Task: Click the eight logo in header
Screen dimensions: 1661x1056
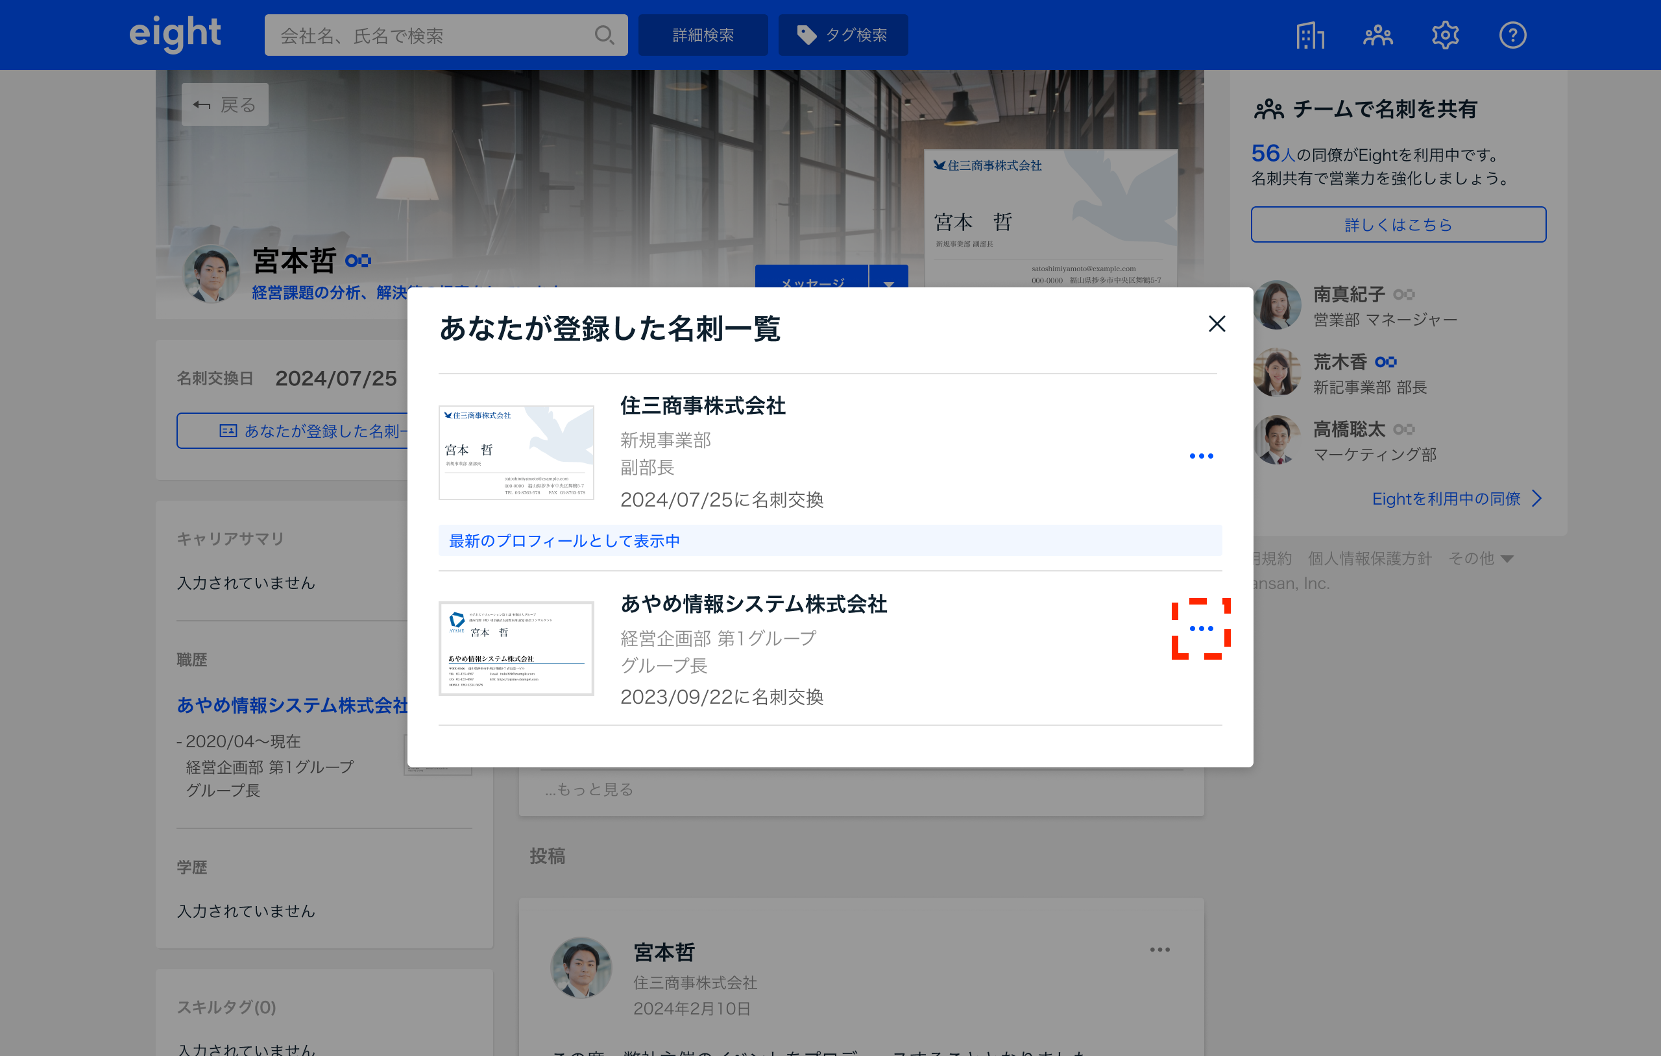Action: [175, 34]
